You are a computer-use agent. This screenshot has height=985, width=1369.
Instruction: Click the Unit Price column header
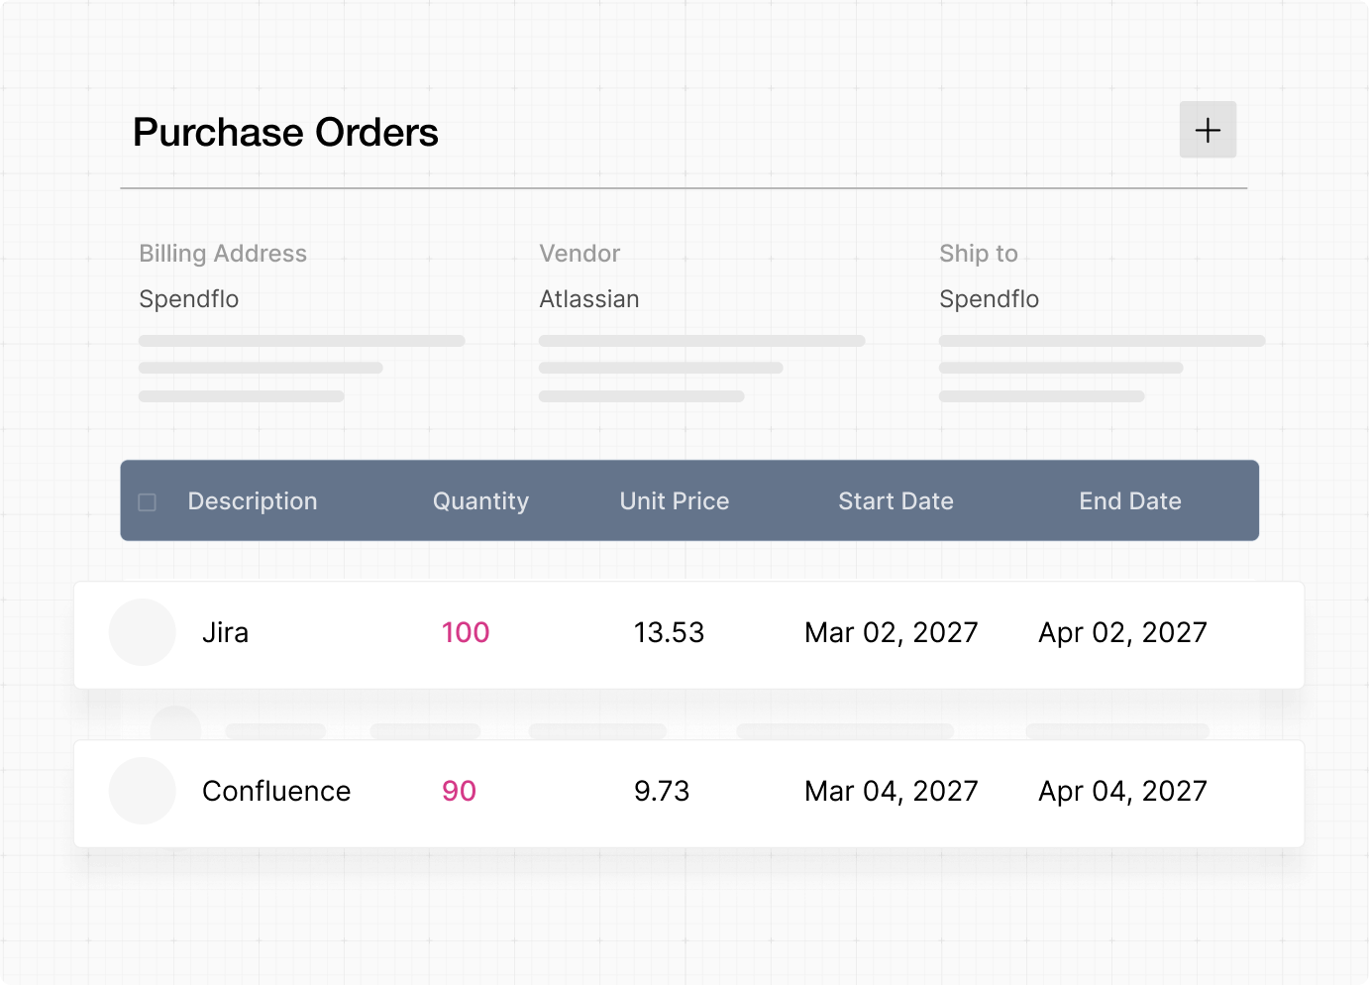point(675,501)
